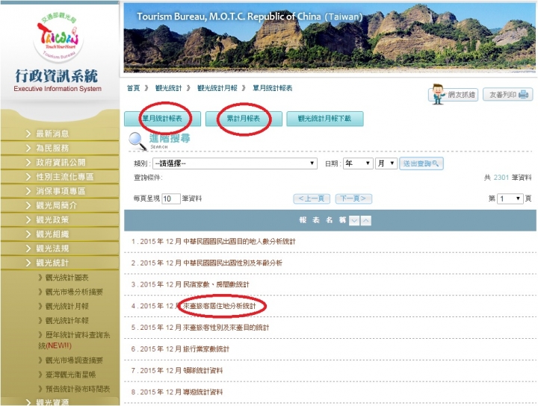Select 歷年統計資料查詢系統 submenu item
This screenshot has height=406, width=538.
coord(74,340)
